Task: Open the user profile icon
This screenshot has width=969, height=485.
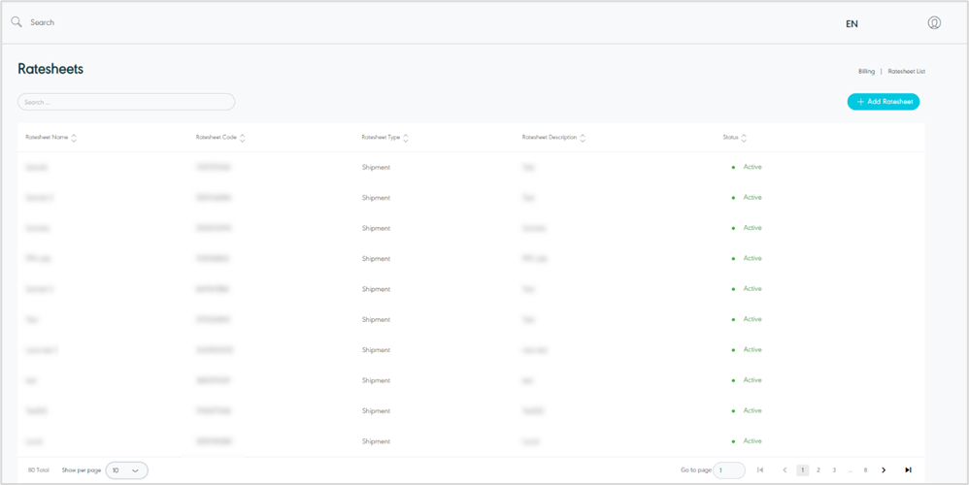Action: point(934,22)
